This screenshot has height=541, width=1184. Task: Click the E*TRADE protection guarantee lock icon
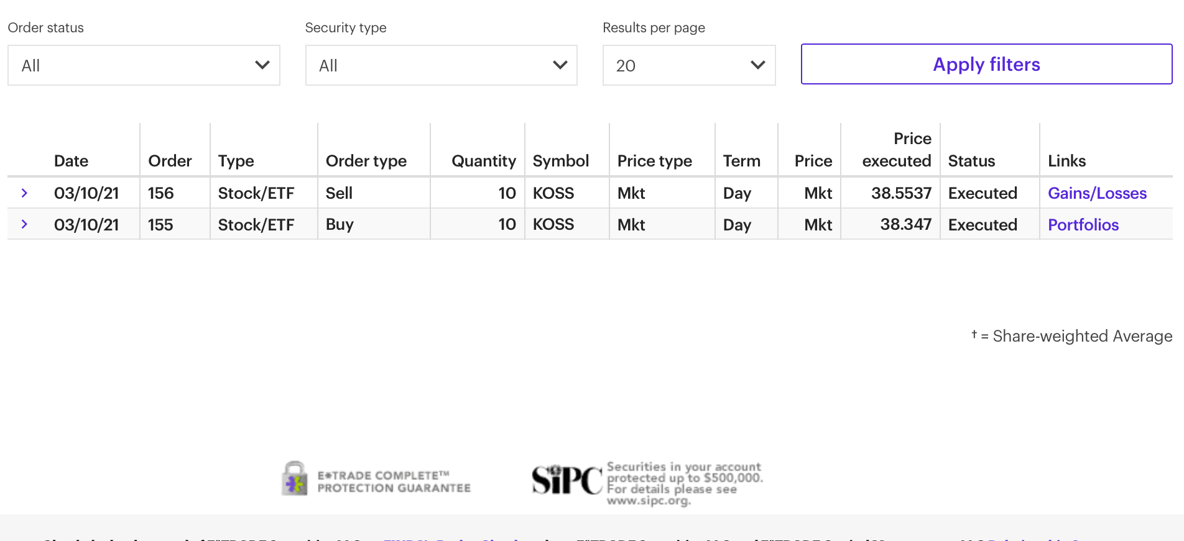pos(295,478)
